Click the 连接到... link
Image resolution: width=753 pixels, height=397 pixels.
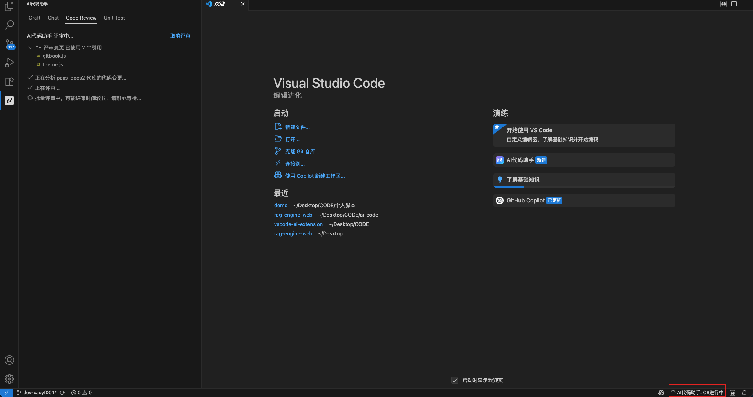(295, 164)
